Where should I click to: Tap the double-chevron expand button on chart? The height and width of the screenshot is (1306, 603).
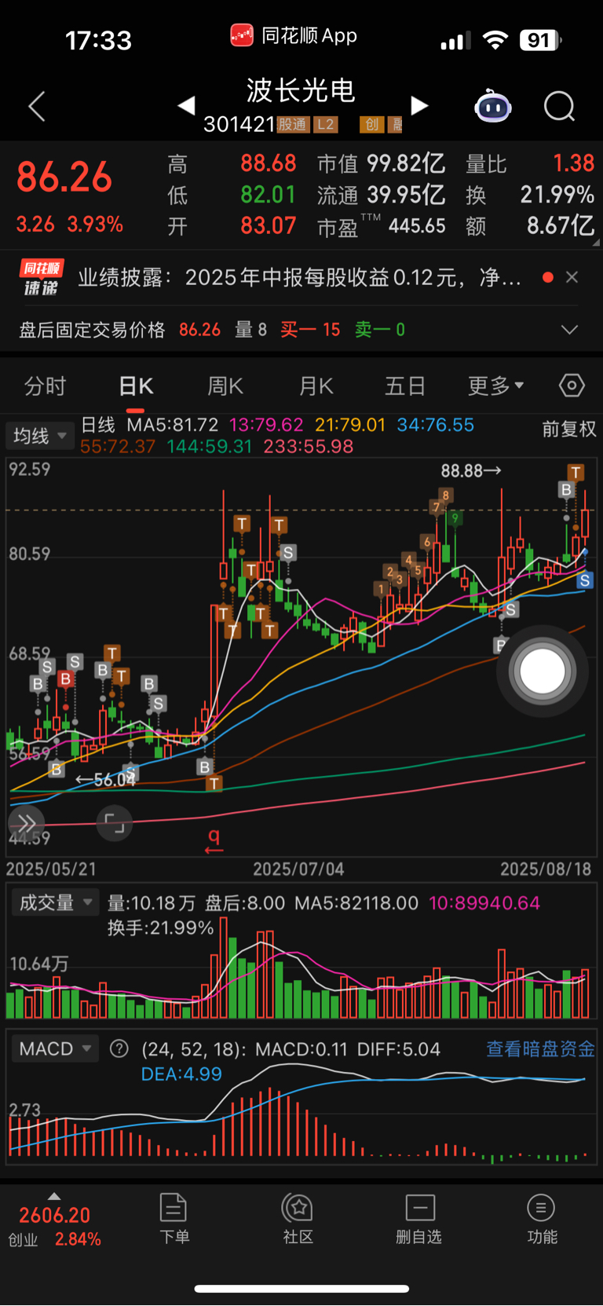pyautogui.click(x=27, y=823)
